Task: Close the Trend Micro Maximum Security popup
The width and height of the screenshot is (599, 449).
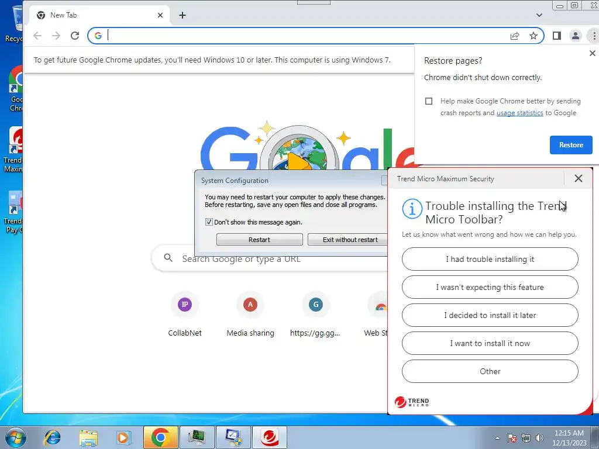Action: point(579,178)
